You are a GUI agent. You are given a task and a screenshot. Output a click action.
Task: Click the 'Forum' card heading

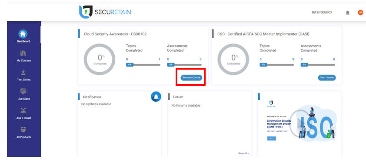(x=178, y=97)
